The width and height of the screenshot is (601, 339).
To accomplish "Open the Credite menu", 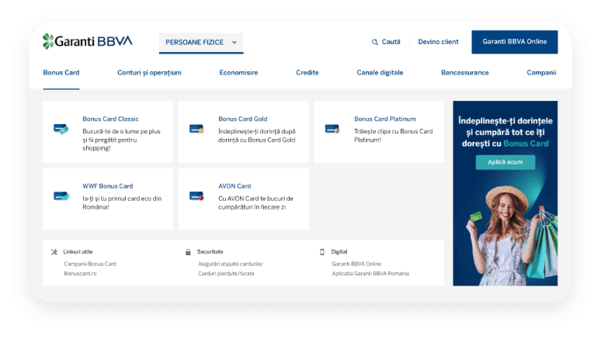I will [307, 72].
